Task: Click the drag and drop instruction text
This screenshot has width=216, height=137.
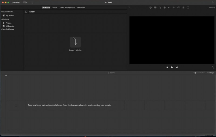Action: pyautogui.click(x=69, y=105)
